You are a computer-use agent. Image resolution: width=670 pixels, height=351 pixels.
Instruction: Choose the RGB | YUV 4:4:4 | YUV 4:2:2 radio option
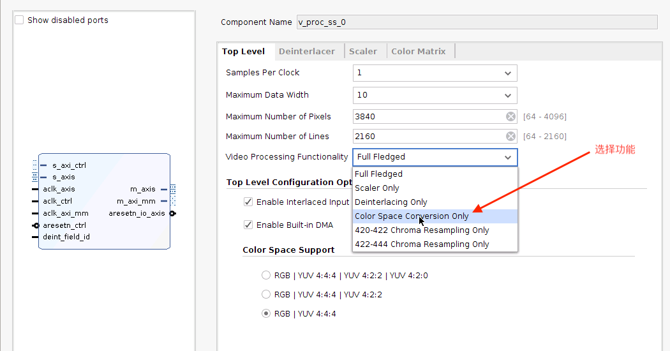tap(266, 295)
